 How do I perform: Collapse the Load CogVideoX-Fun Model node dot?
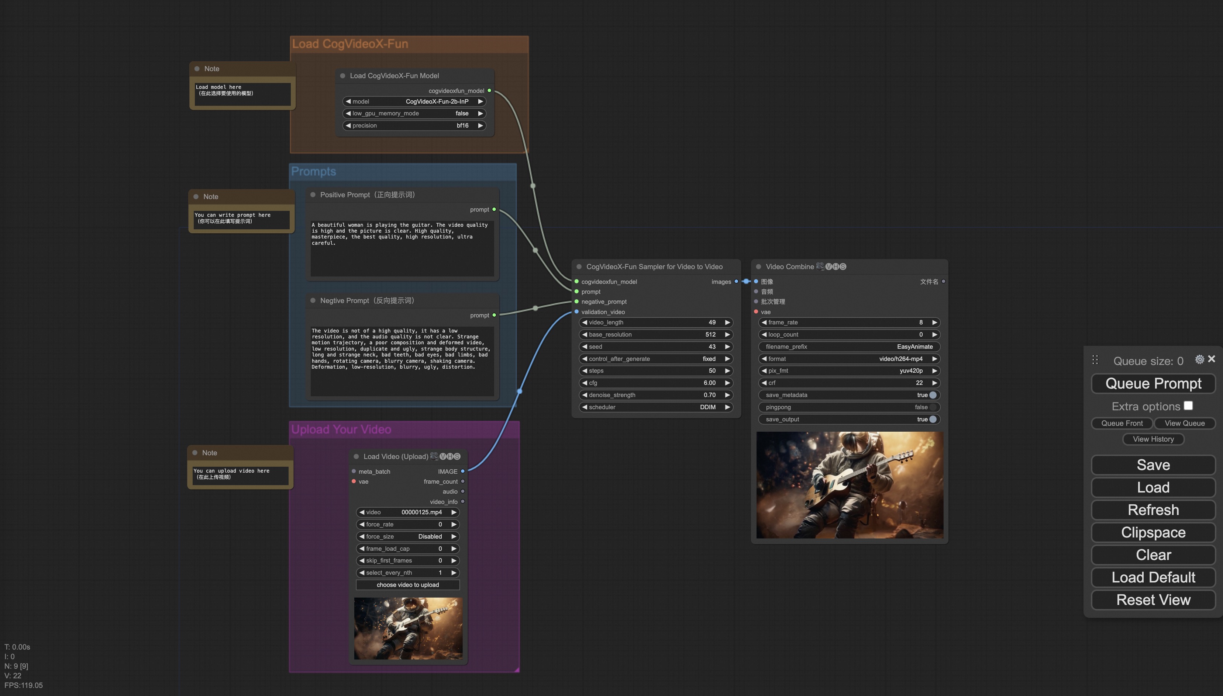point(342,76)
